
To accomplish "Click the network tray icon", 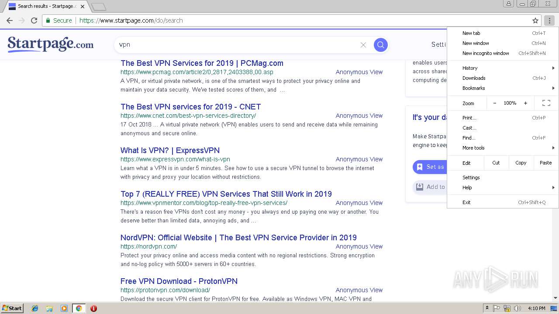I will (507, 308).
